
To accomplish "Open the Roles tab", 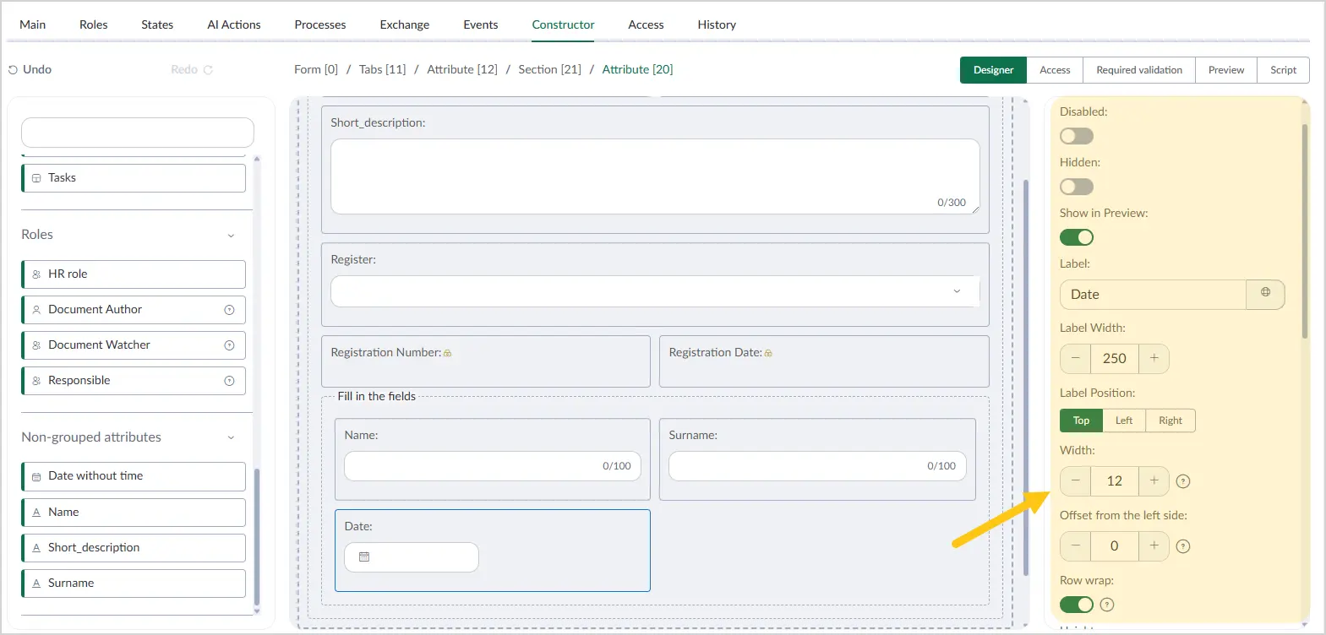I will [x=94, y=24].
